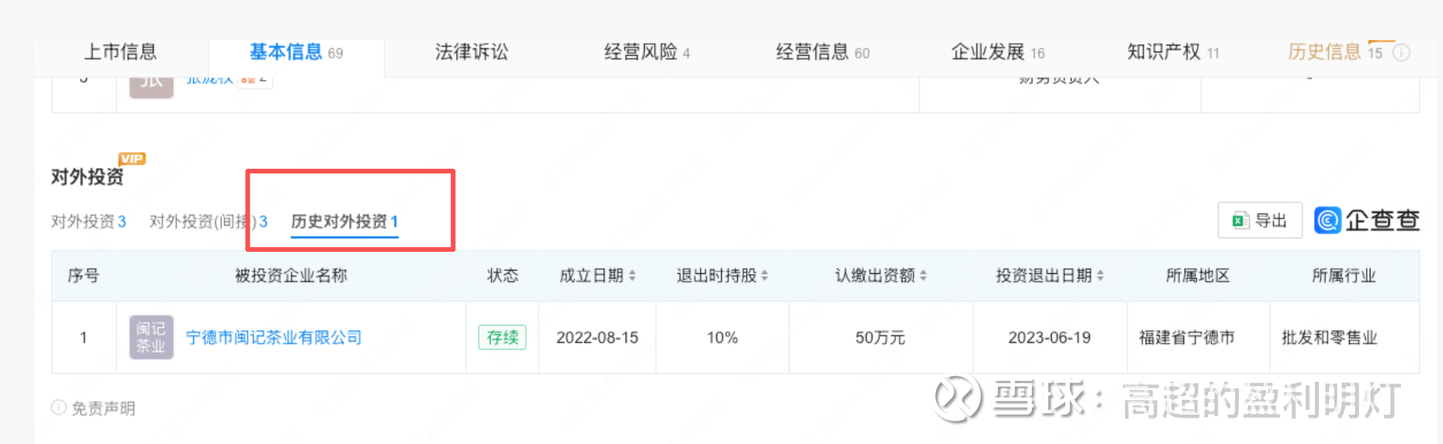
Task: Open the 宁德市闽记茶业有限公司 company link
Action: [274, 338]
